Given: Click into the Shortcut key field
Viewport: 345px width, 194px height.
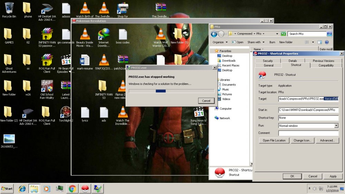Looking at the screenshot, I should (x=308, y=118).
